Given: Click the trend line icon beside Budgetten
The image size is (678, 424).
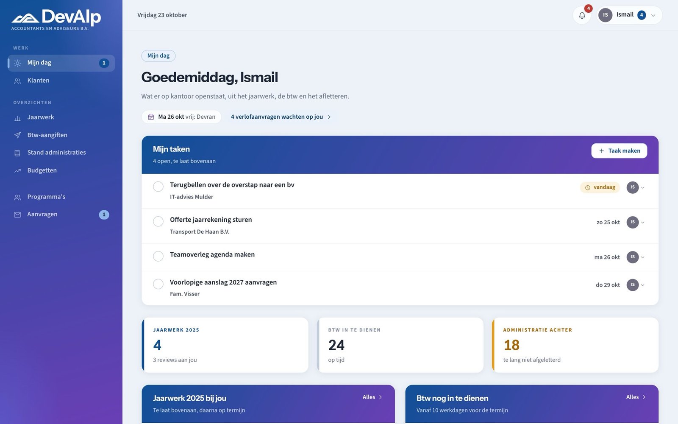Looking at the screenshot, I should pos(17,170).
